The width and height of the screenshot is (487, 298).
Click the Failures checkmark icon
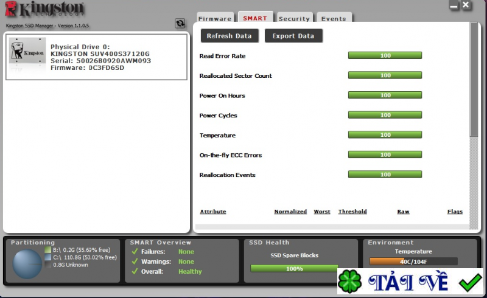point(135,251)
